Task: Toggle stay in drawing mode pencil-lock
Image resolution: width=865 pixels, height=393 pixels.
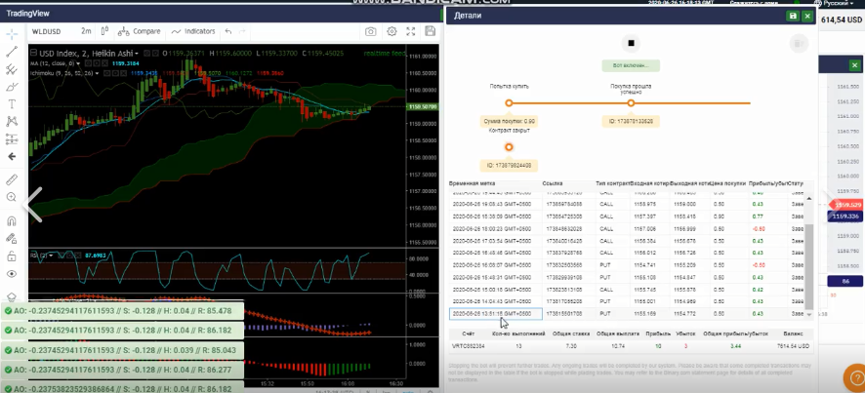Action: click(x=12, y=238)
